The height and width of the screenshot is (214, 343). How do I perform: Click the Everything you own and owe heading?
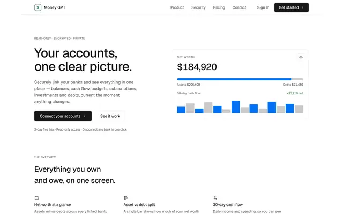(75, 175)
